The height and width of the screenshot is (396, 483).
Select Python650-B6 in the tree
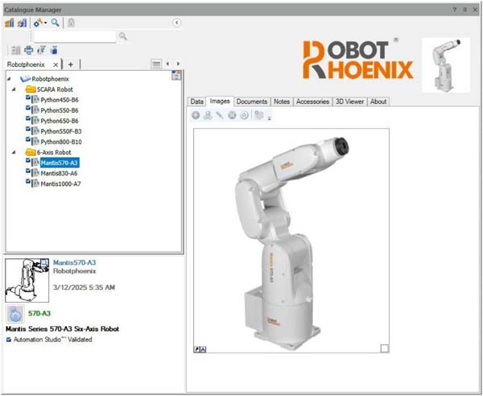pyautogui.click(x=60, y=121)
